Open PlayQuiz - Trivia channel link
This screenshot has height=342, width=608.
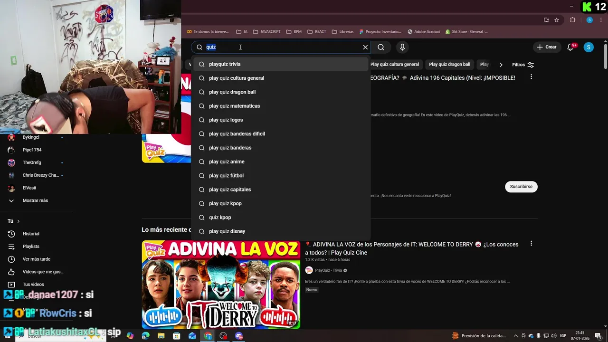click(x=328, y=270)
